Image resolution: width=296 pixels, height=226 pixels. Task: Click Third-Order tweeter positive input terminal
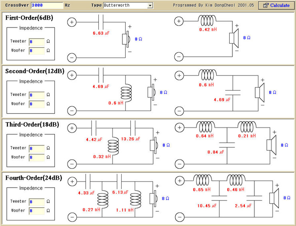tap(72, 128)
